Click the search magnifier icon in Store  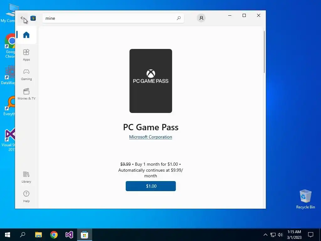[x=178, y=18]
